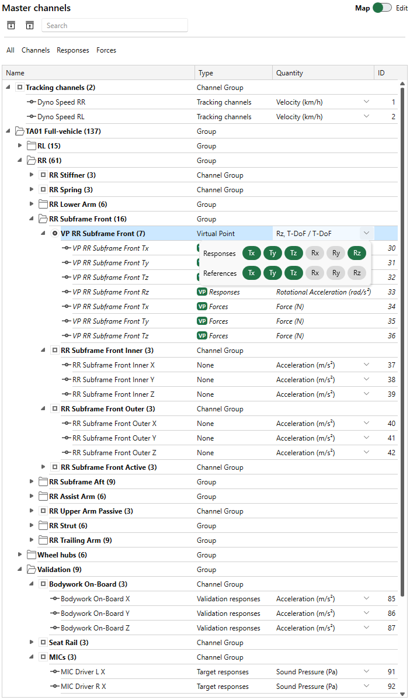Click the Tracking channels group icon

coord(19,88)
